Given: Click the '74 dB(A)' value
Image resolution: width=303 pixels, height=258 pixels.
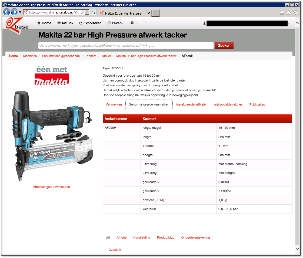Looking at the screenshot, I should [x=224, y=191].
